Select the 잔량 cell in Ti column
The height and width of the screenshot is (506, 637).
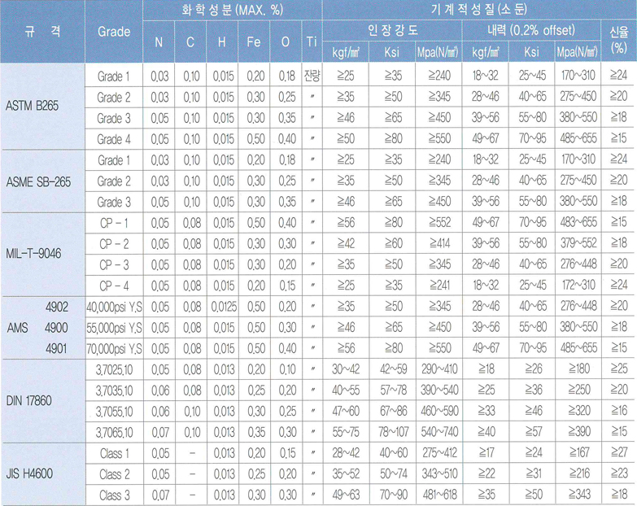tap(312, 76)
